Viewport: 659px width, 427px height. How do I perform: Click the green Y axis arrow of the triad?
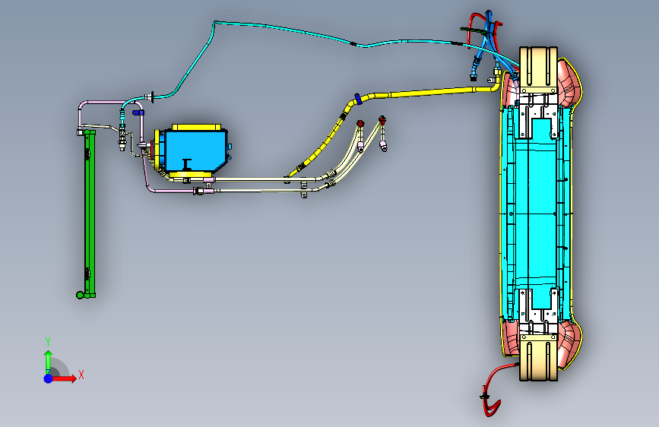coord(48,362)
